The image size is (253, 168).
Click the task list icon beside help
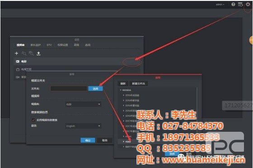tap(240, 5)
